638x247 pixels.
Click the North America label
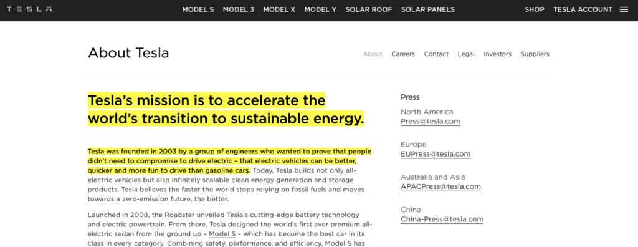427,112
